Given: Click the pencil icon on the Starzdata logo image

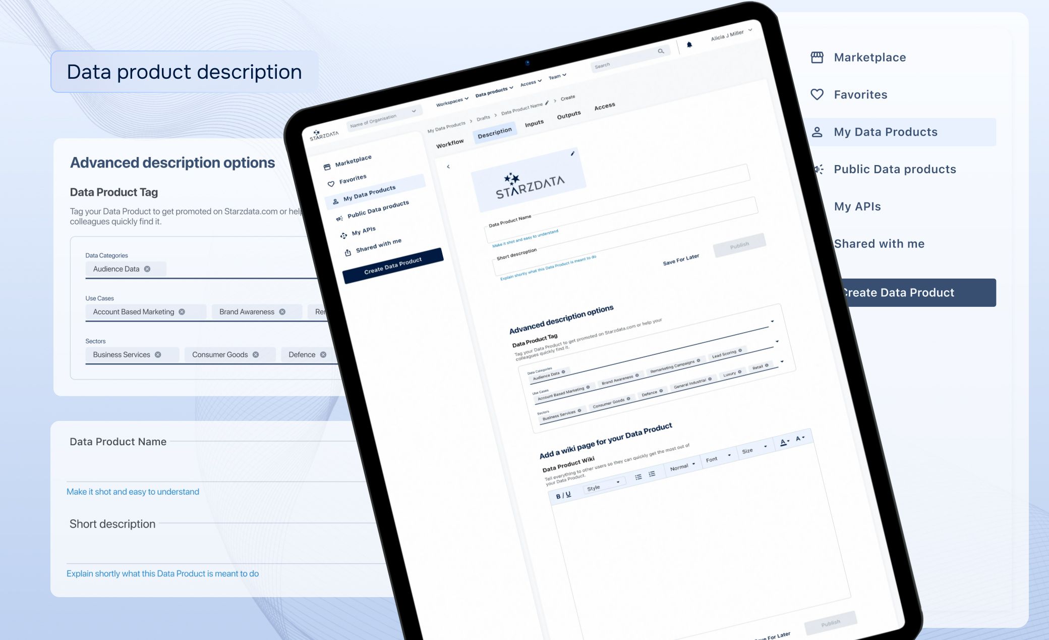Looking at the screenshot, I should 572,153.
